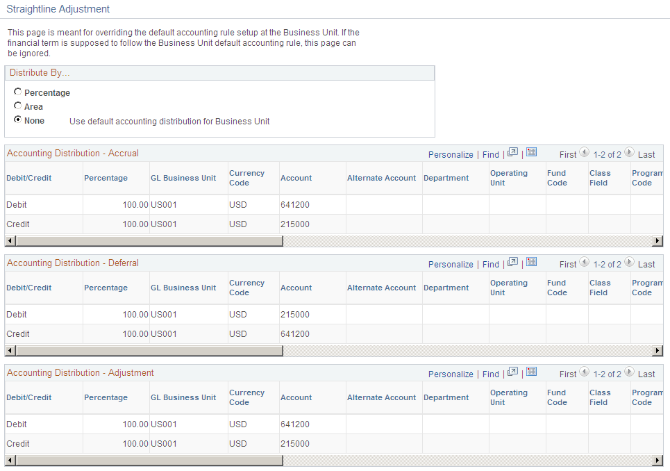
Task: Show next rows in the Deferral grid
Action: click(629, 264)
